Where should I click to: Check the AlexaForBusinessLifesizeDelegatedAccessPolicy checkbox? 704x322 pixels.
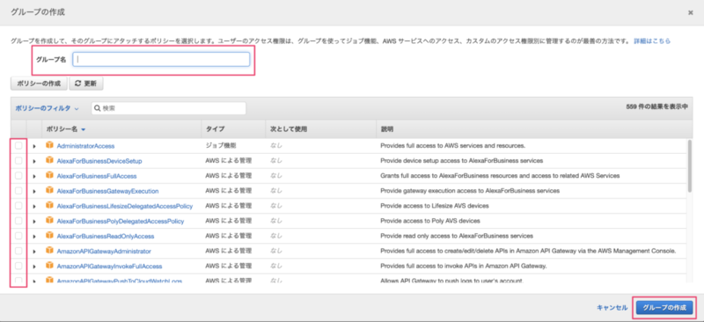coord(18,206)
